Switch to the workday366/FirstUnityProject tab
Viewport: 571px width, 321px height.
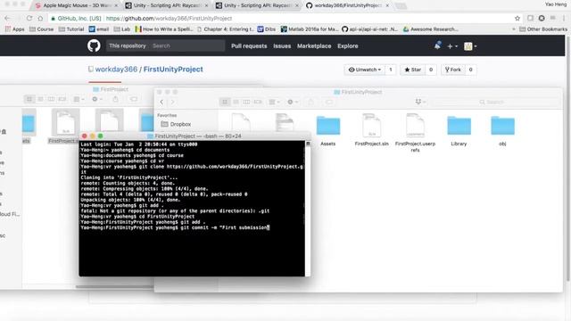coord(348,5)
